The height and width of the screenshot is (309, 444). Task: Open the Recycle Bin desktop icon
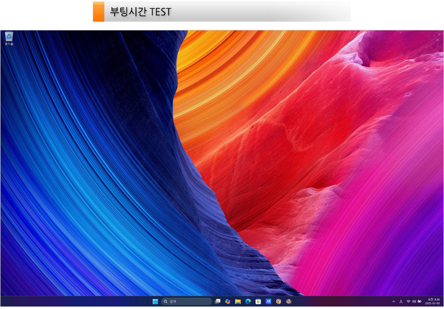(9, 38)
